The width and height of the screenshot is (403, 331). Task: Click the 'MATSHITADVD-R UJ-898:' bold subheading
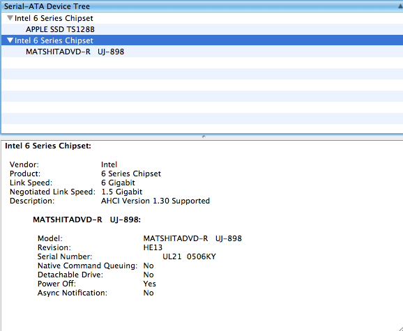pos(87,220)
